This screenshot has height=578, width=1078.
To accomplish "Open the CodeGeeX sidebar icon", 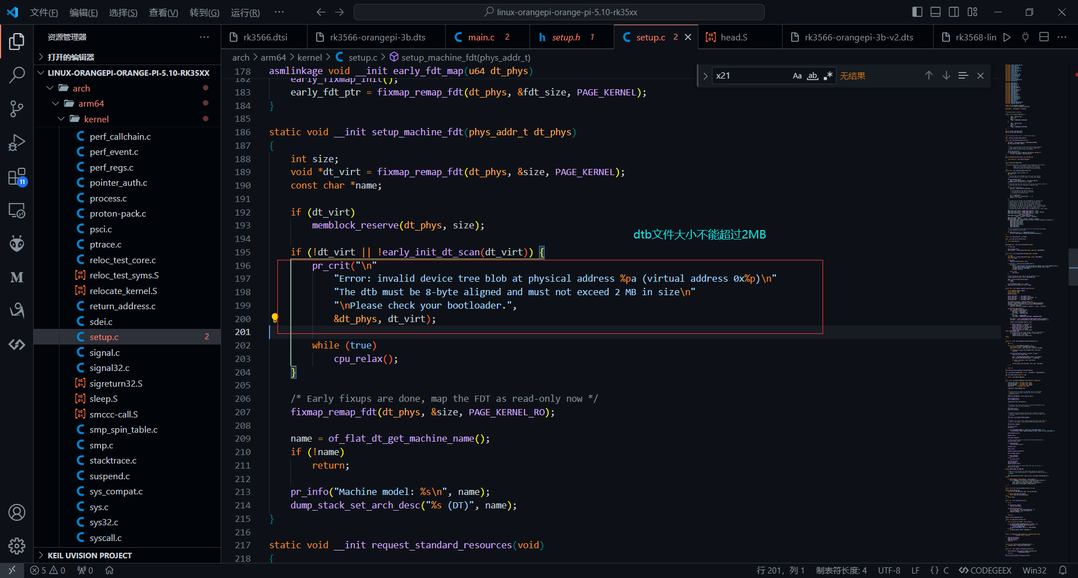I will pyautogui.click(x=17, y=344).
